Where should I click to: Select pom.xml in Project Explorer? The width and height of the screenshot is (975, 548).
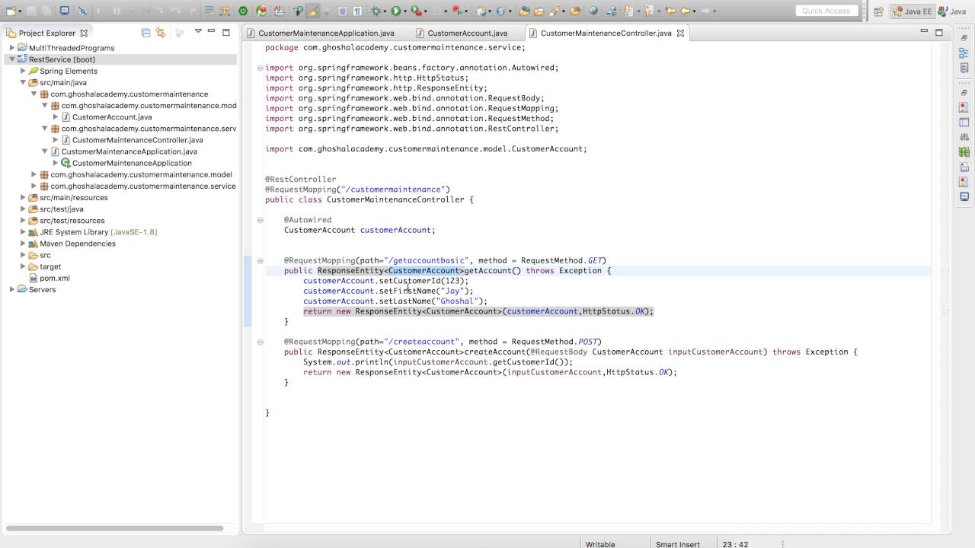click(x=54, y=278)
